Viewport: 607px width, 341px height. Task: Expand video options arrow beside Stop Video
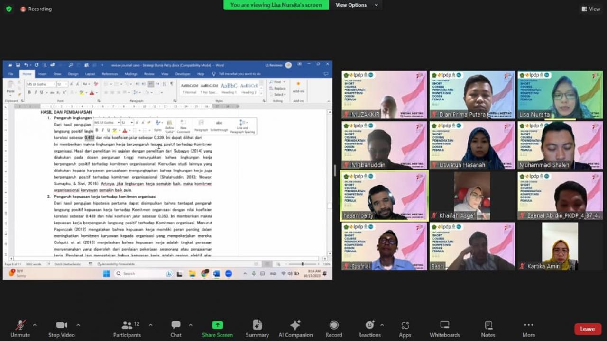click(x=78, y=325)
